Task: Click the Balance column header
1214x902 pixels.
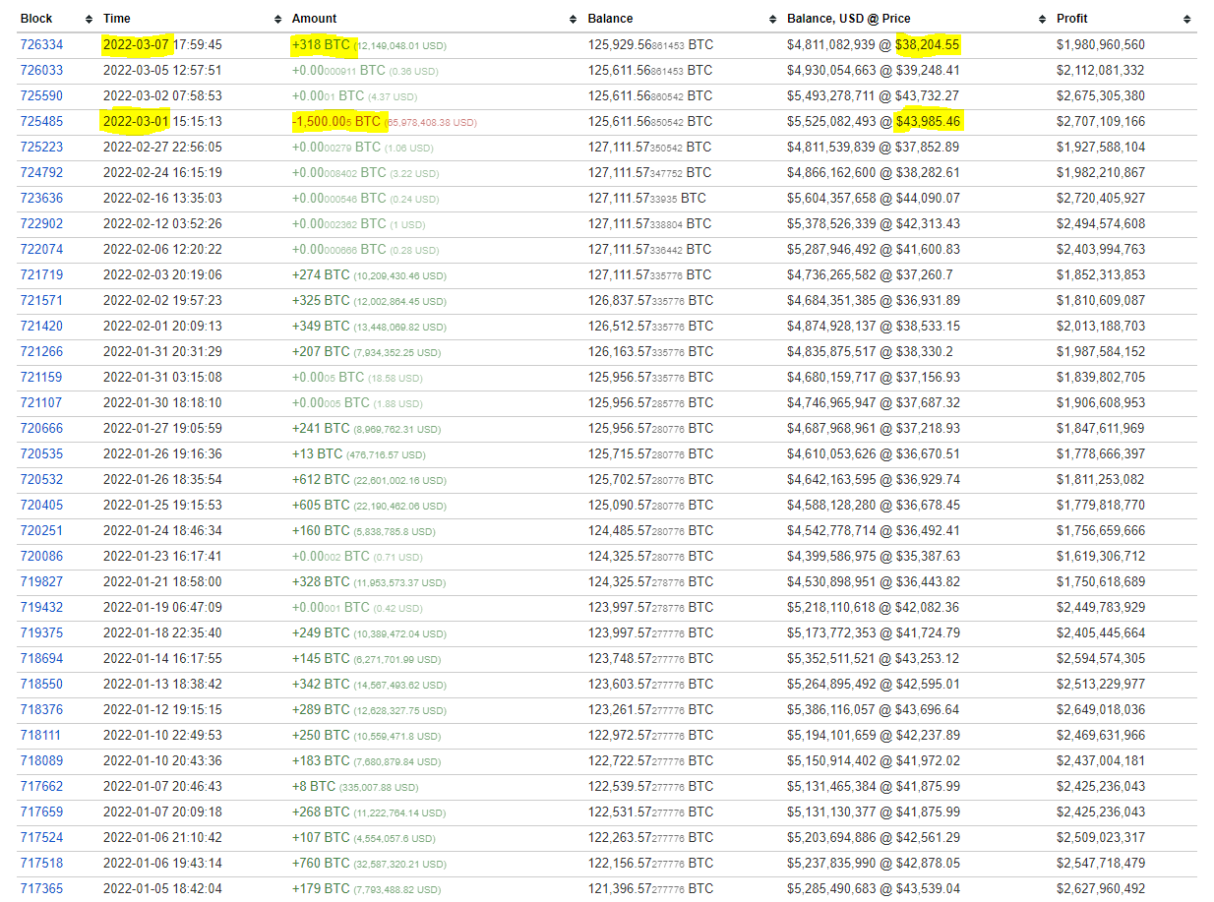Action: 611,19
